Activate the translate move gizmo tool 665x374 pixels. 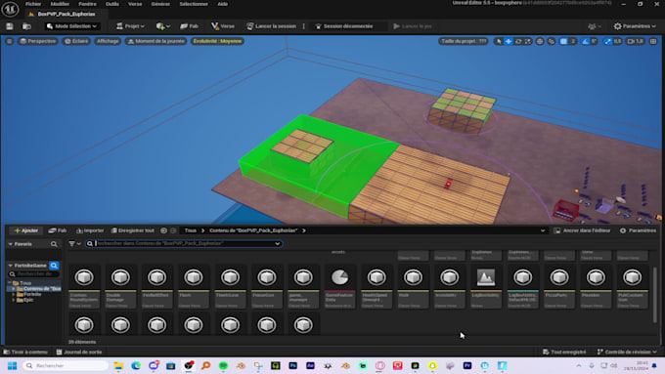(509, 41)
